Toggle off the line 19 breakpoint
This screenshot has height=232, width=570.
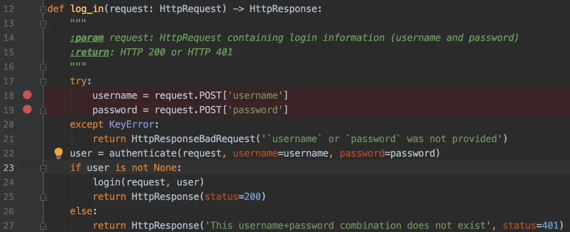coord(27,109)
